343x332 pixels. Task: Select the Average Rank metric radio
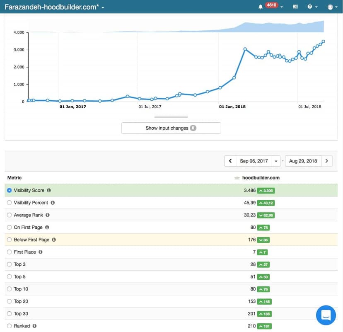pos(10,215)
